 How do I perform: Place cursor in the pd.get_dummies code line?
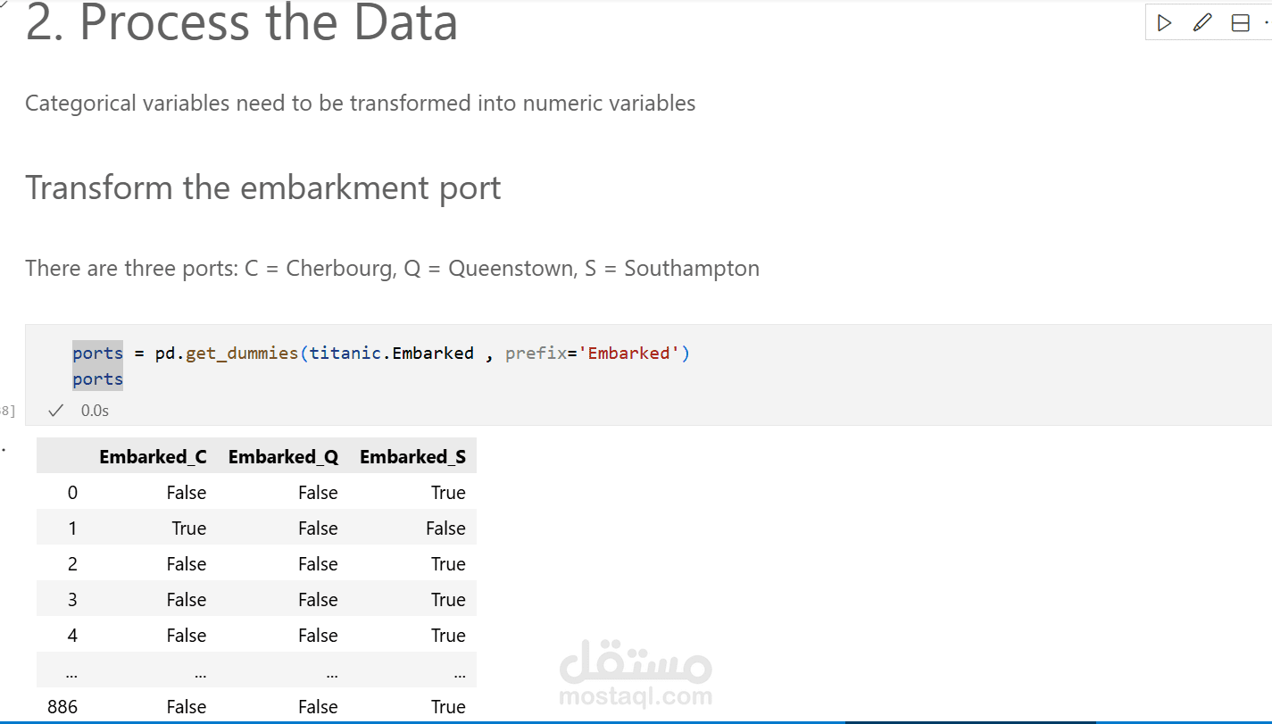(381, 353)
